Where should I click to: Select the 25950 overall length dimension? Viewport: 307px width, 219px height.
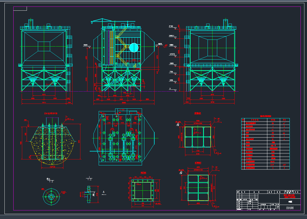tap(124, 103)
